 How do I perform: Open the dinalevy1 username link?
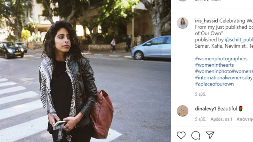click(x=205, y=109)
